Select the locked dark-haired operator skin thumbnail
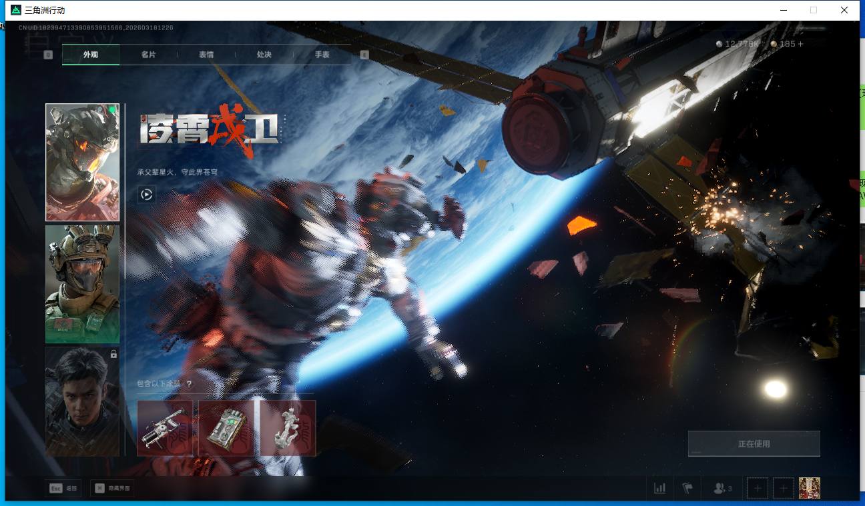Image resolution: width=865 pixels, height=506 pixels. (x=82, y=401)
